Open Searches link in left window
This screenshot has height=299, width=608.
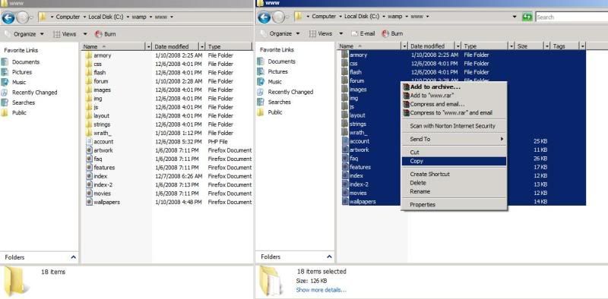click(24, 102)
